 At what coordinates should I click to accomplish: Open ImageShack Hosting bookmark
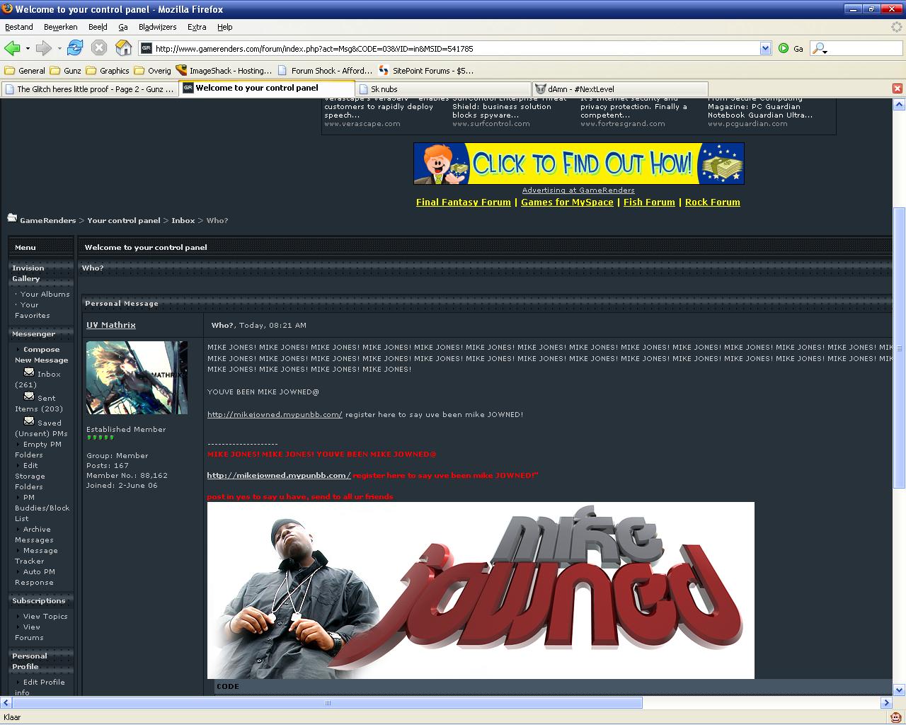click(x=224, y=71)
